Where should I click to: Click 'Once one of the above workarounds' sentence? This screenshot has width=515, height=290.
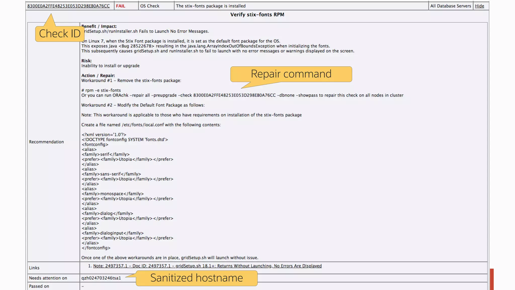[170, 258]
